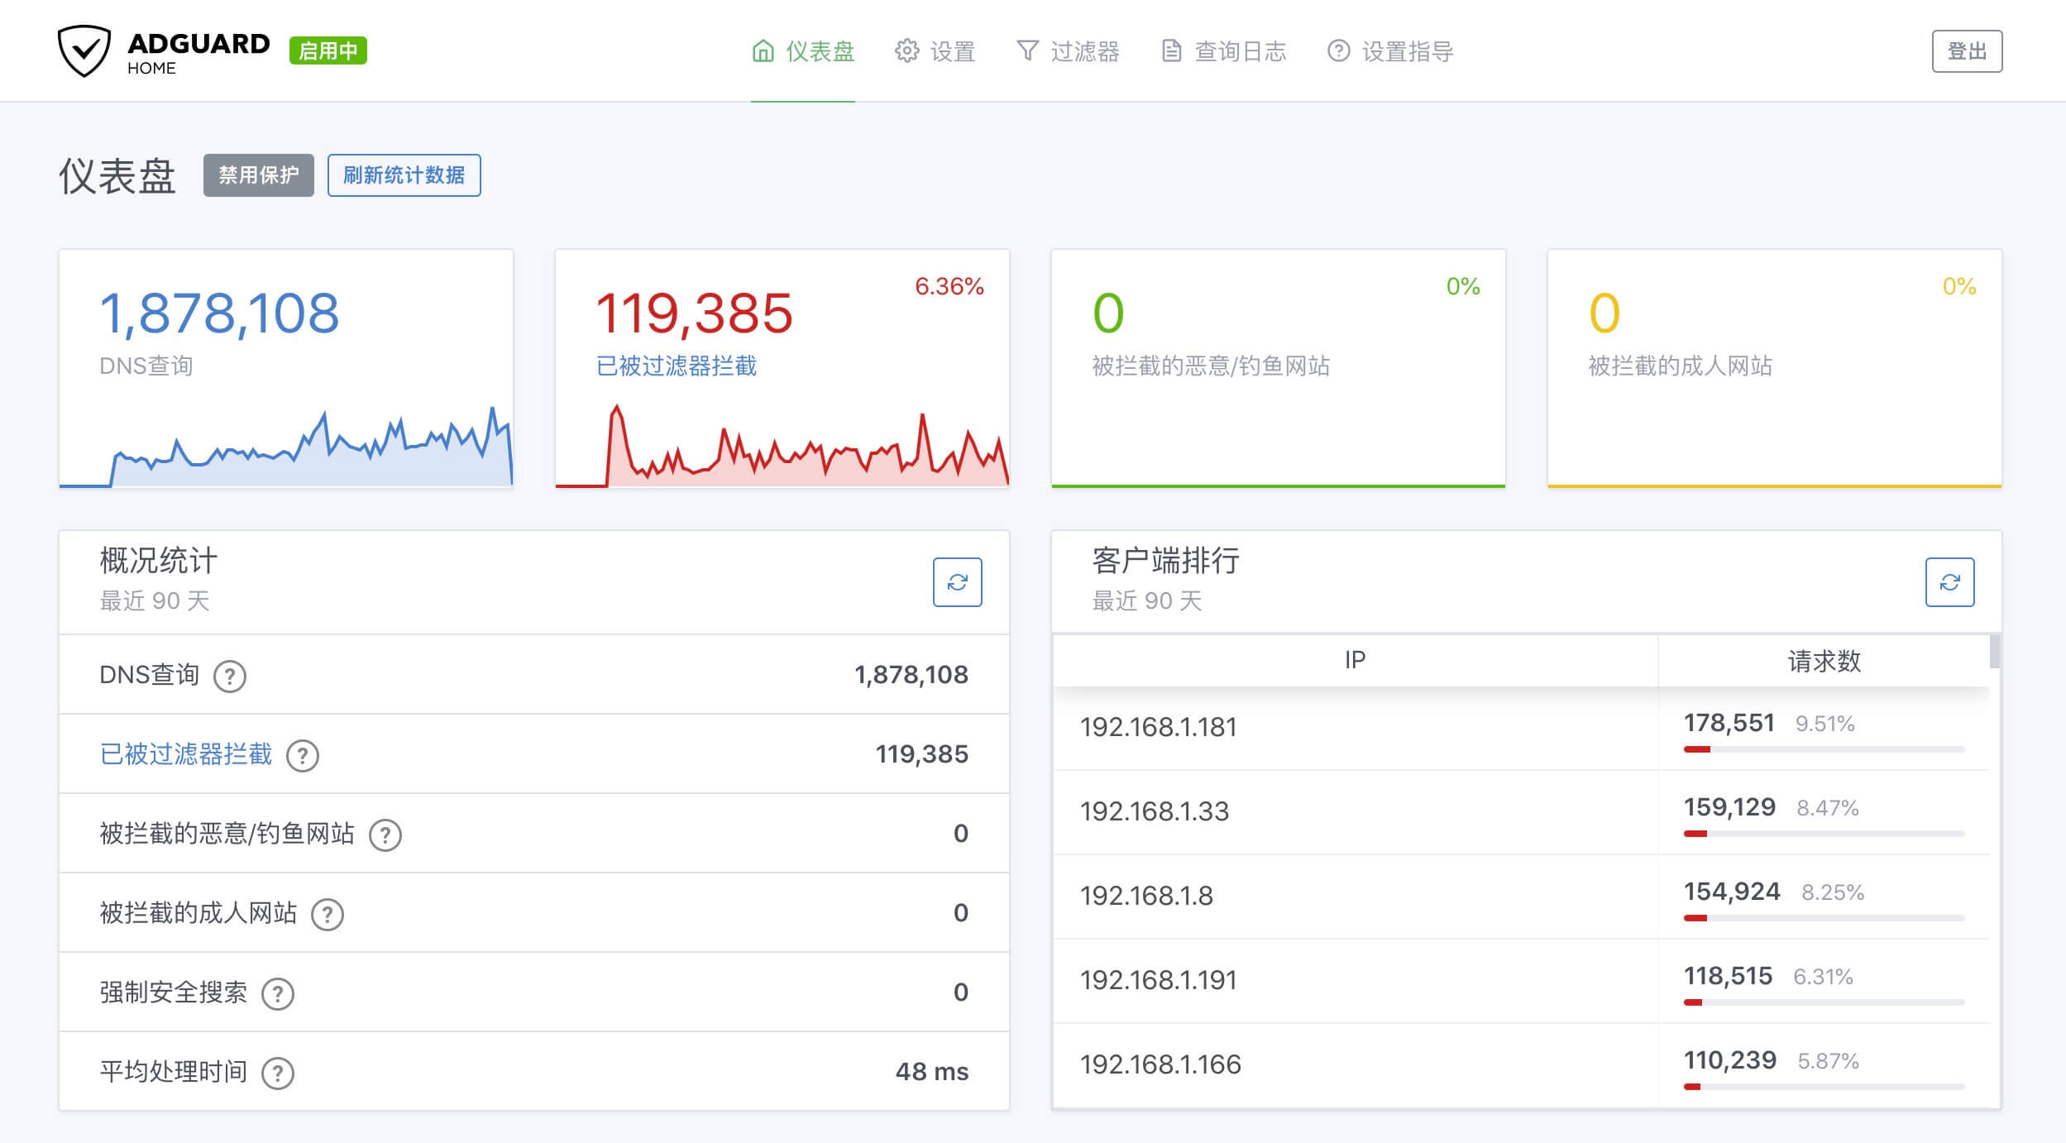2066x1143 pixels.
Task: Log out using 登出 button
Action: (x=1966, y=51)
